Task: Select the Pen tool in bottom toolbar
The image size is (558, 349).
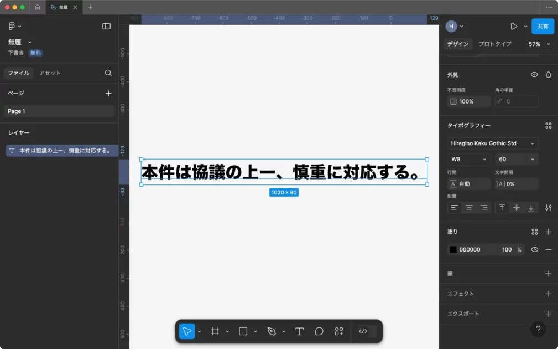Action: coord(272,331)
